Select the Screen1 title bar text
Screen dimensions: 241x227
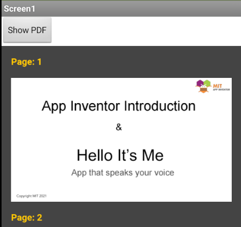click(20, 9)
